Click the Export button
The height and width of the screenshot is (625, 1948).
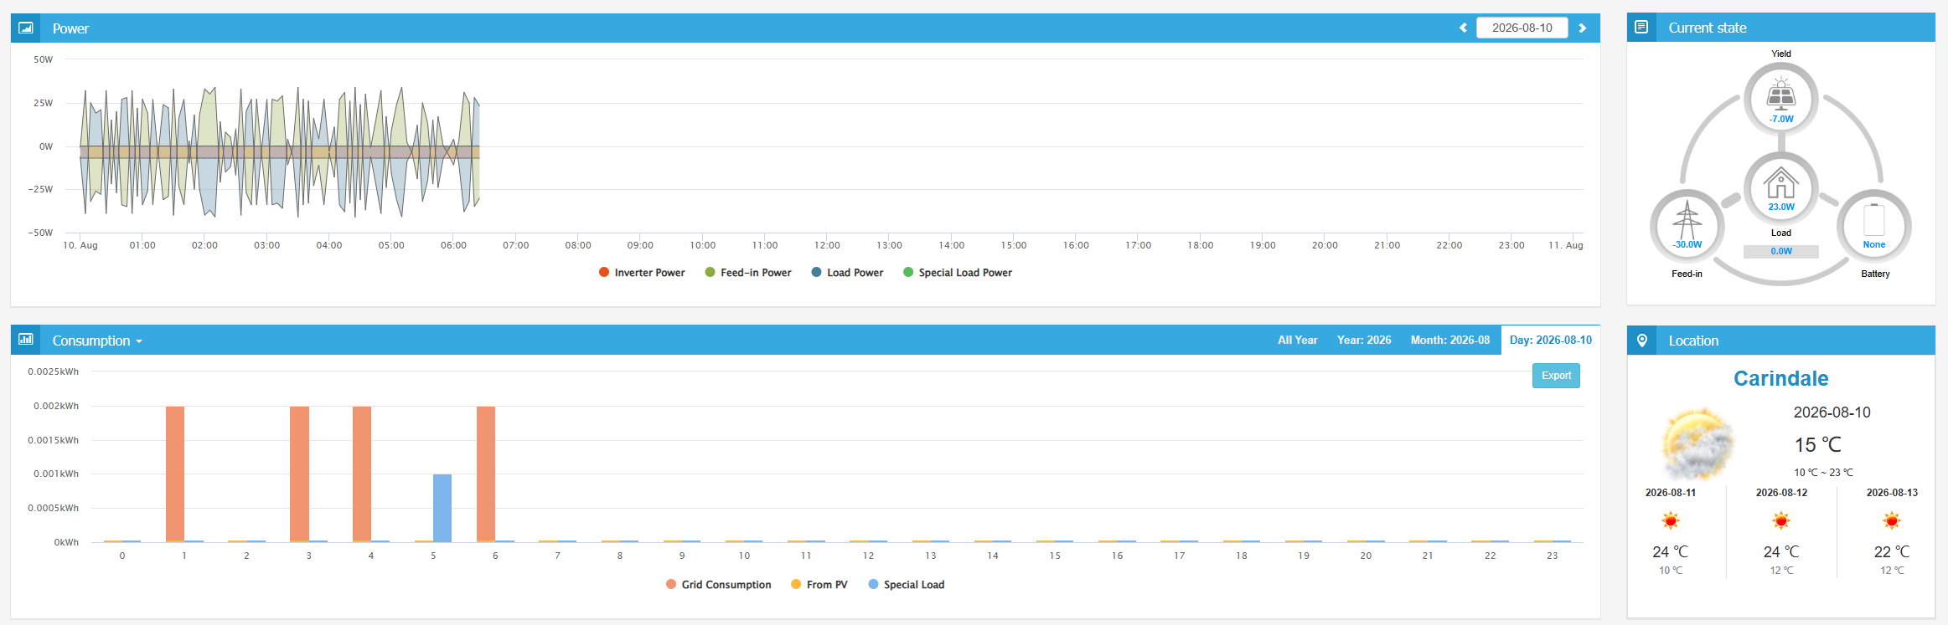pos(1556,376)
